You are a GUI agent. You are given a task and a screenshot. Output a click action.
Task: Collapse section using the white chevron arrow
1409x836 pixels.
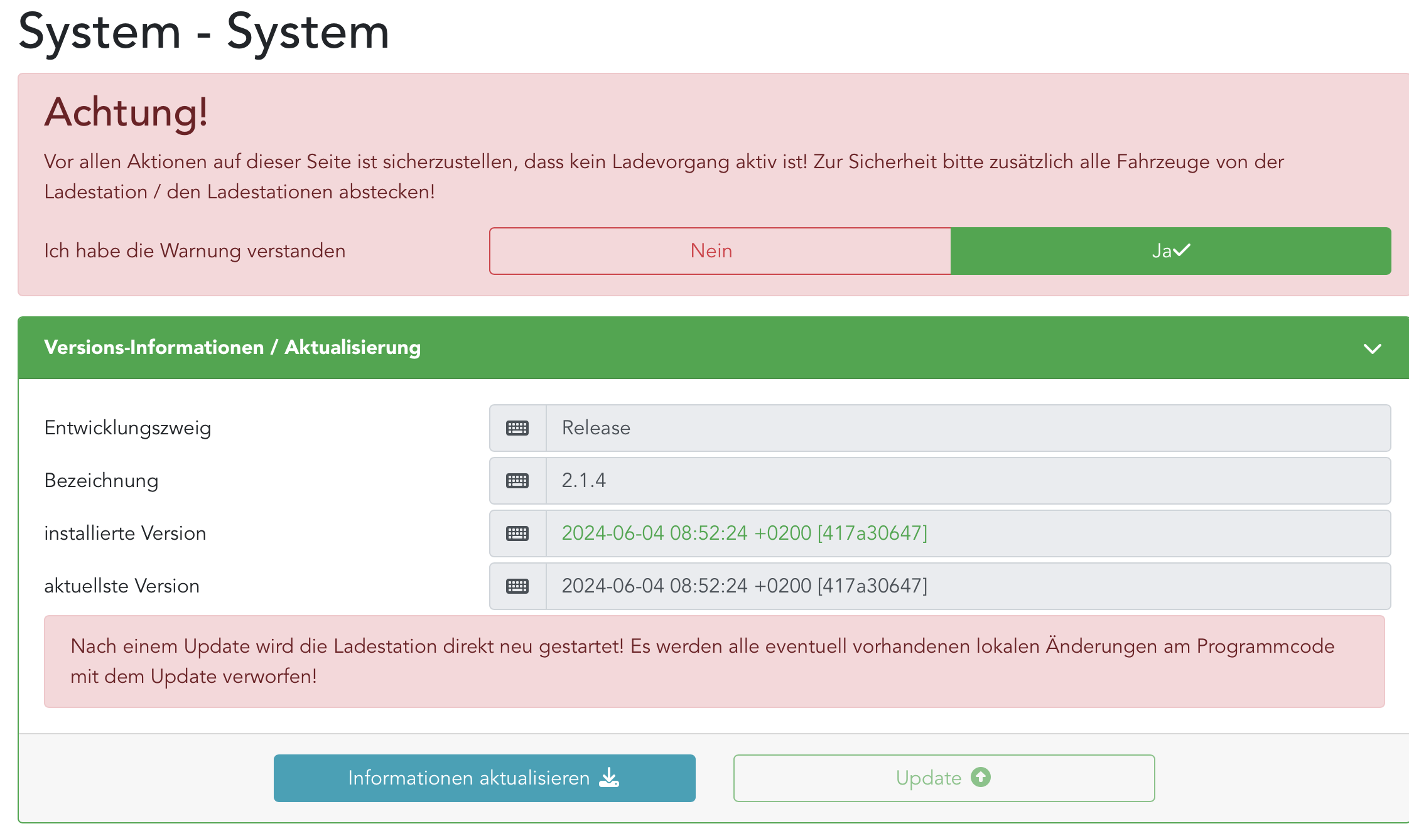[x=1372, y=348]
